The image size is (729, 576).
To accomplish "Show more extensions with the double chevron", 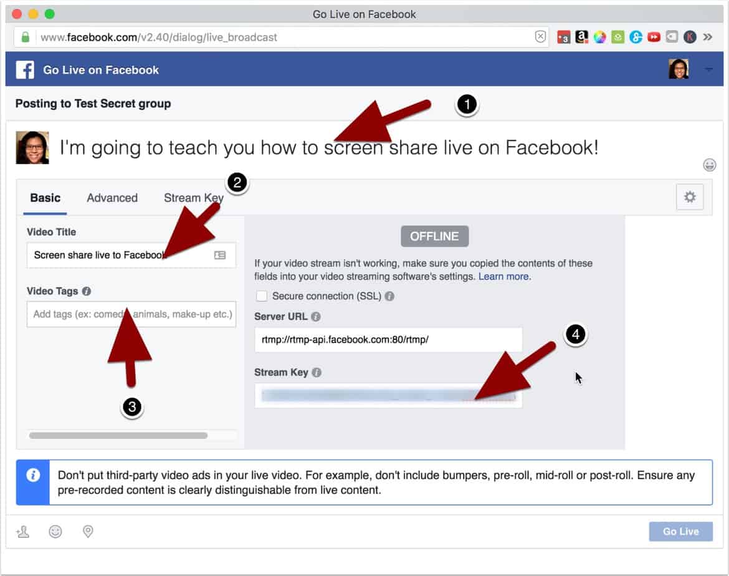I will pos(708,37).
